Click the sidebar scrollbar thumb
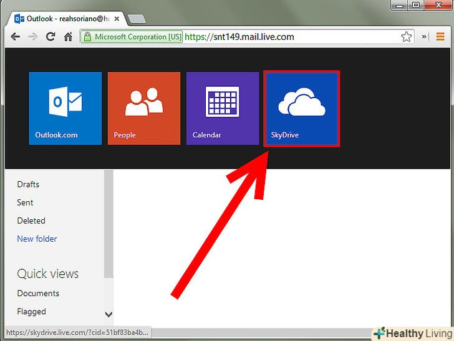Screen dimensions: 454x341 (x=109, y=224)
